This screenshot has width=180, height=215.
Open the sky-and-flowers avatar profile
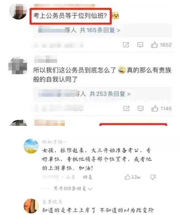[31, 146]
